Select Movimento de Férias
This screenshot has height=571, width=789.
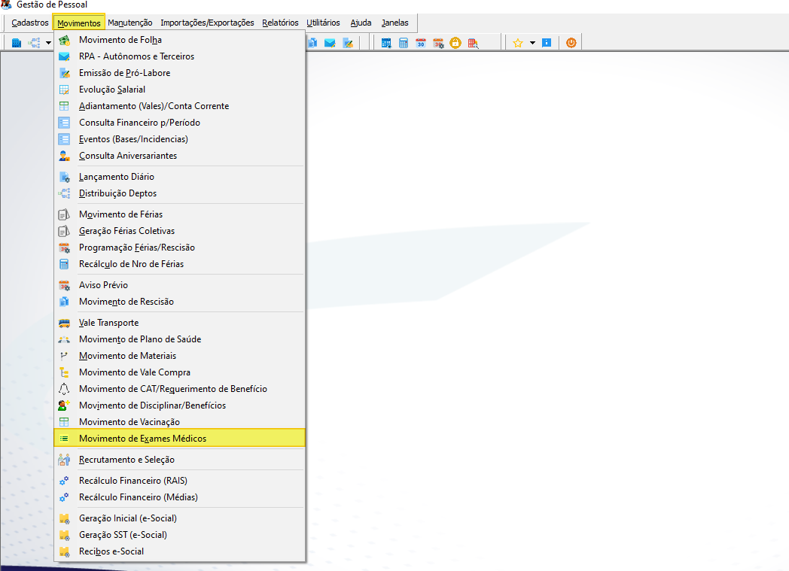179,214
